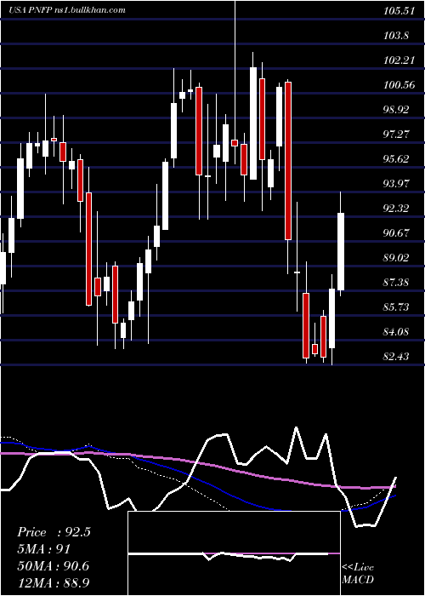
Task: Select the 95.62 axis value
Action: pos(396,159)
